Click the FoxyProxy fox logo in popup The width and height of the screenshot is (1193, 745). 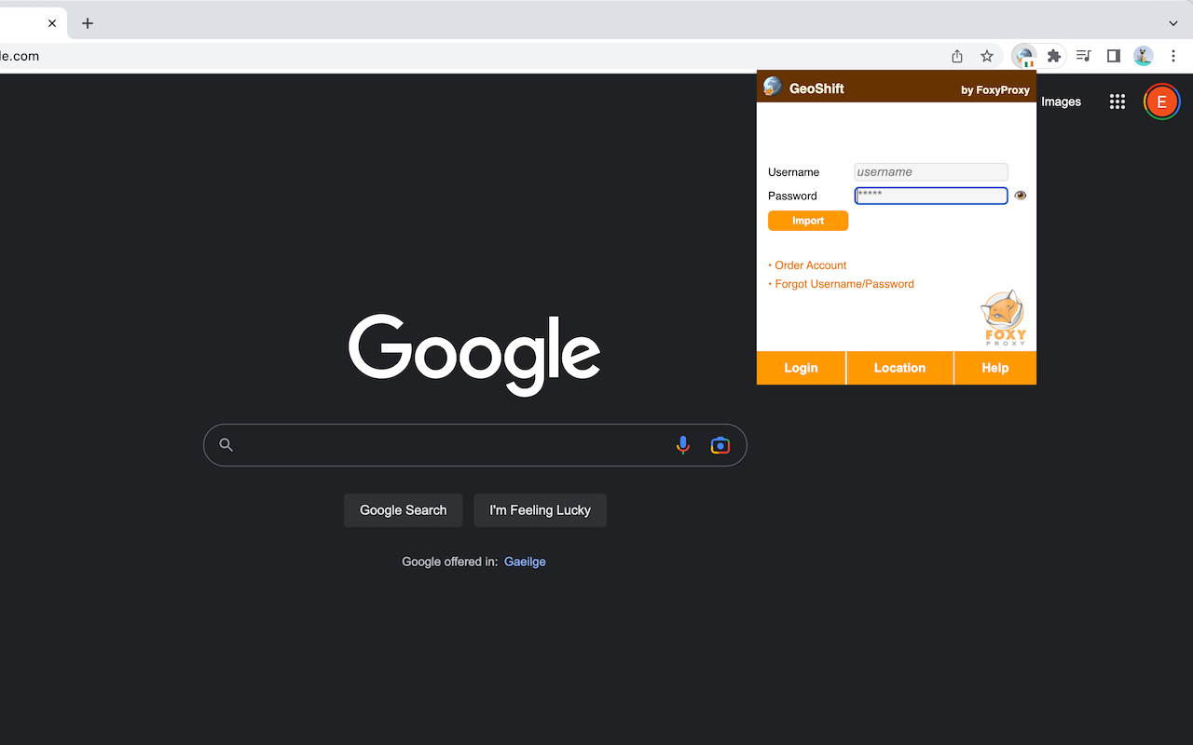pos(1004,312)
